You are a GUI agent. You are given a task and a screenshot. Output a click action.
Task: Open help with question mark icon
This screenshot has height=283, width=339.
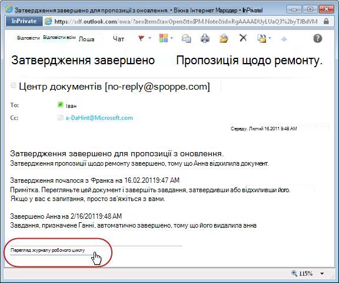coord(318,38)
